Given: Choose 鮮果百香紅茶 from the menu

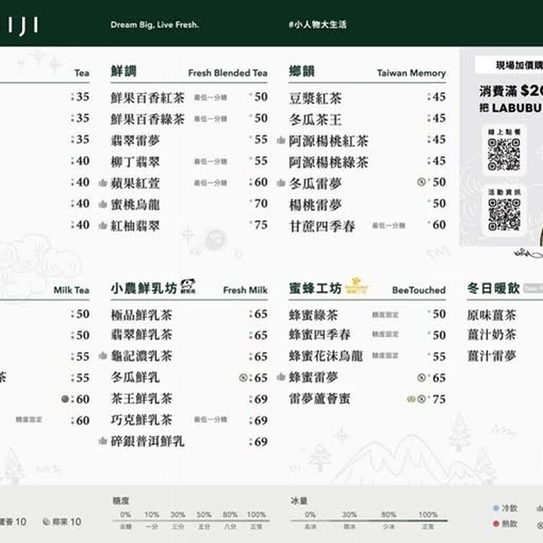Looking at the screenshot, I should (x=147, y=98).
